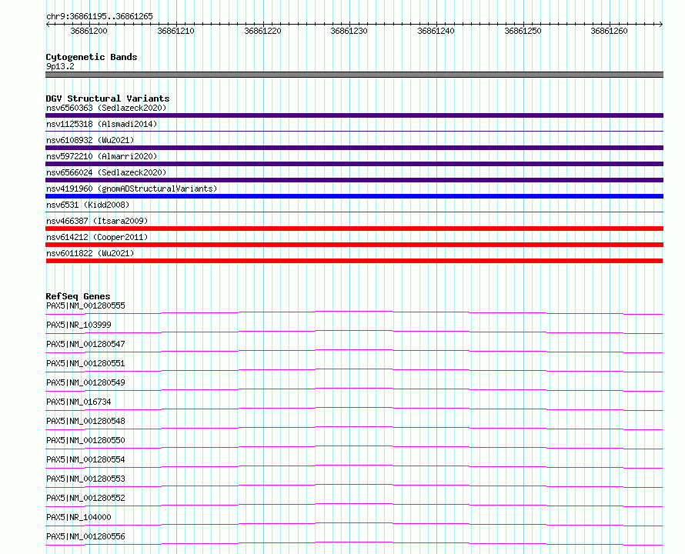
Task: Open variant nsv4191960 (gnomADStructuralVariants) label
Action: [132, 189]
